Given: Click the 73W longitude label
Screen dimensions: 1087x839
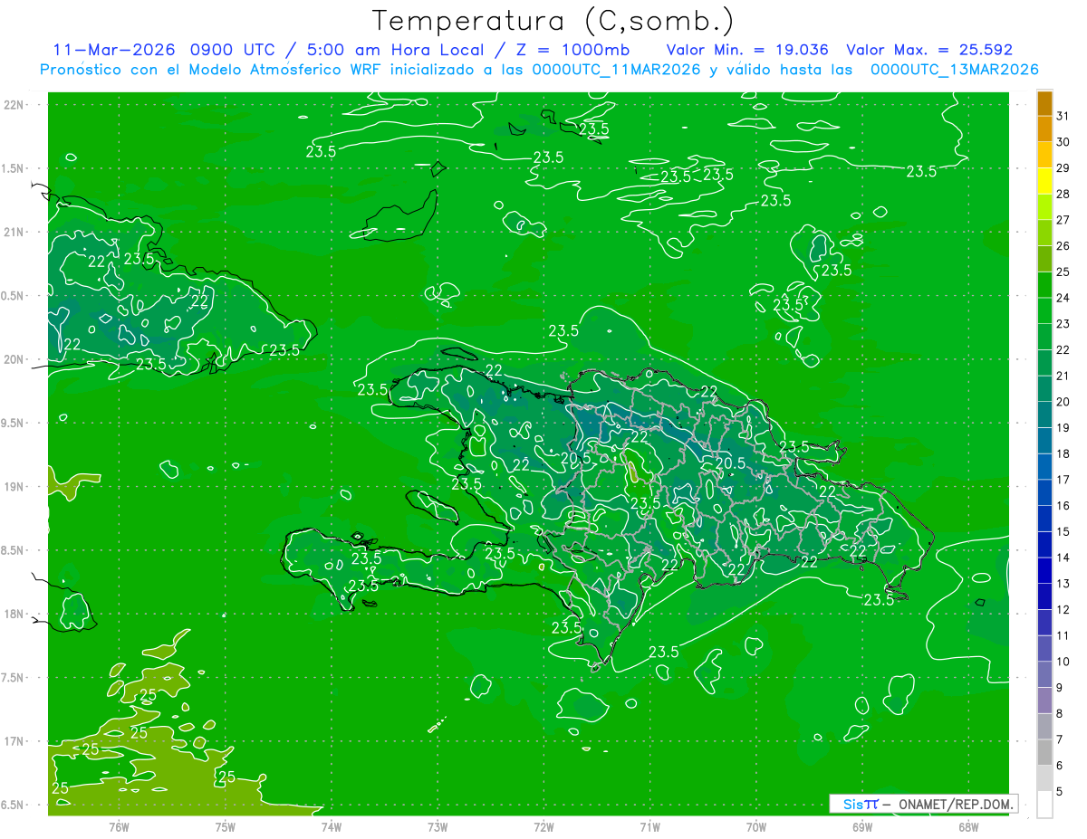Looking at the screenshot, I should 438,827.
